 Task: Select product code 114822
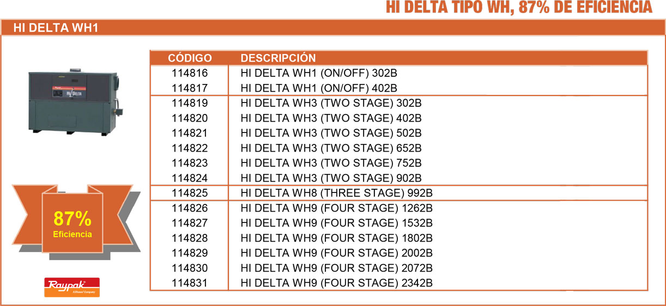[190, 148]
